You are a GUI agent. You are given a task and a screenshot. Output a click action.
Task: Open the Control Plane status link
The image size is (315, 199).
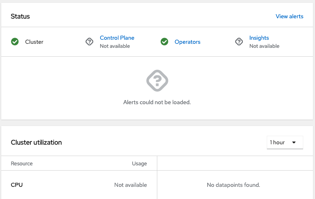(x=117, y=38)
